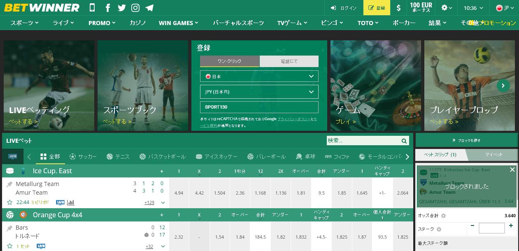Screen dimensions: 519x251
Task: Select the 卓球 table tennis tab
Action: pyautogui.click(x=305, y=156)
